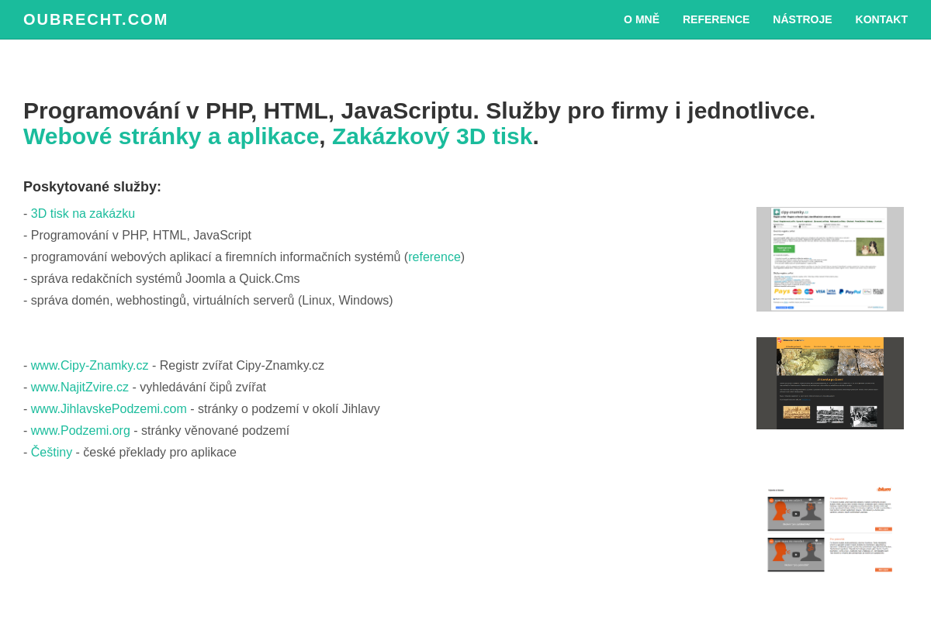
Task: Open the www.Podzemi.org link
Action: [x=81, y=431]
